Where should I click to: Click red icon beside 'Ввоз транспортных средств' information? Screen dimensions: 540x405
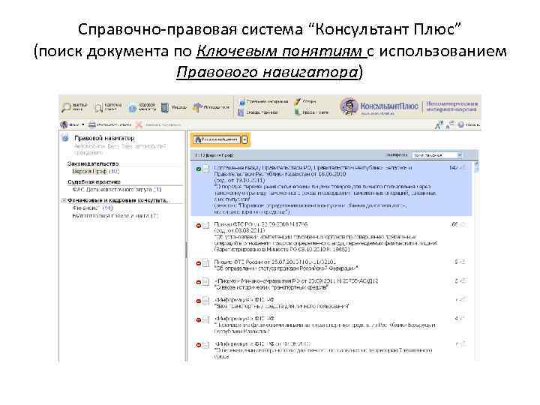(x=198, y=301)
